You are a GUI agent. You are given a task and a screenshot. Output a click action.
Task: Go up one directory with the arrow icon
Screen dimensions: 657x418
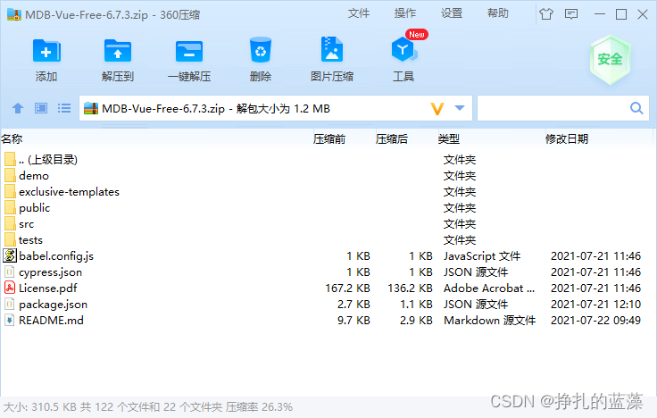[18, 109]
